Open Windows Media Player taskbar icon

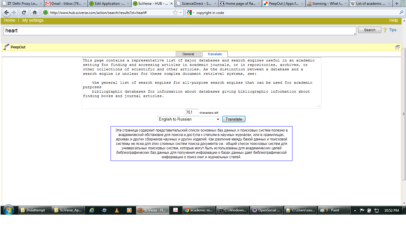click(x=129, y=210)
